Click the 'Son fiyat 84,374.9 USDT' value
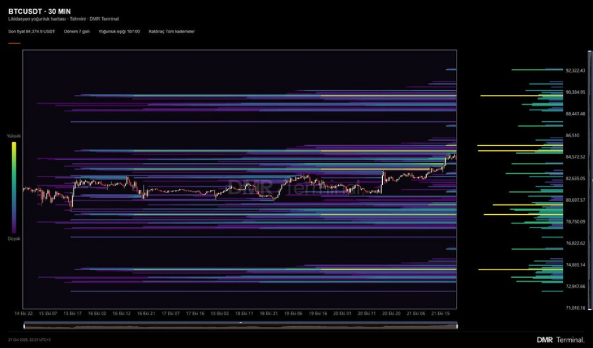593x348 pixels. (x=32, y=31)
